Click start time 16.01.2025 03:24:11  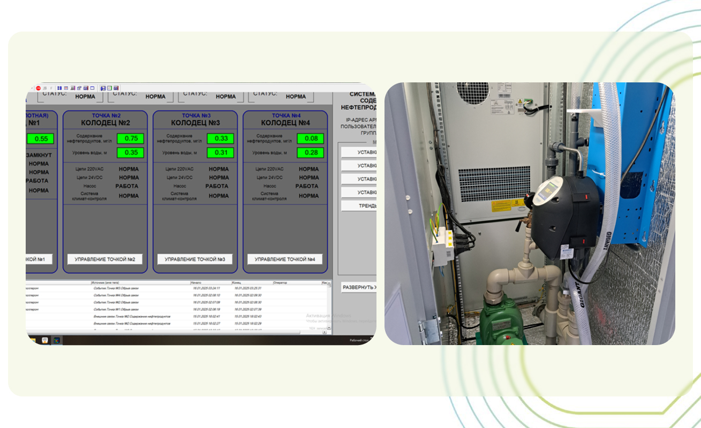pos(206,288)
